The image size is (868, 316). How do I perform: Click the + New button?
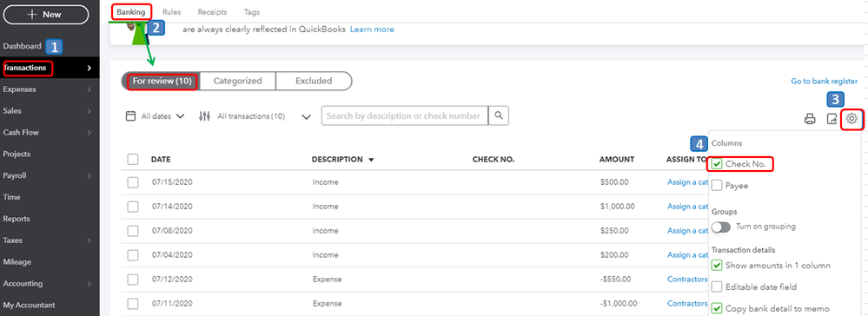click(46, 15)
